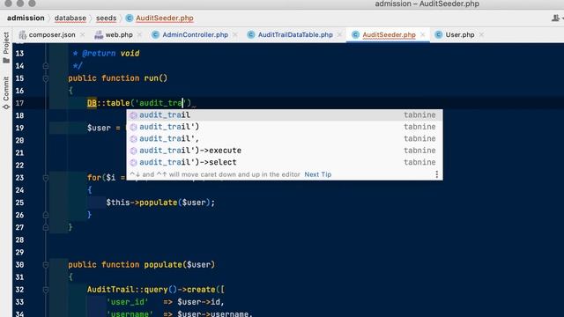This screenshot has height=317, width=564.
Task: Choose the audit_trail') completion suggestion
Action: click(x=285, y=127)
